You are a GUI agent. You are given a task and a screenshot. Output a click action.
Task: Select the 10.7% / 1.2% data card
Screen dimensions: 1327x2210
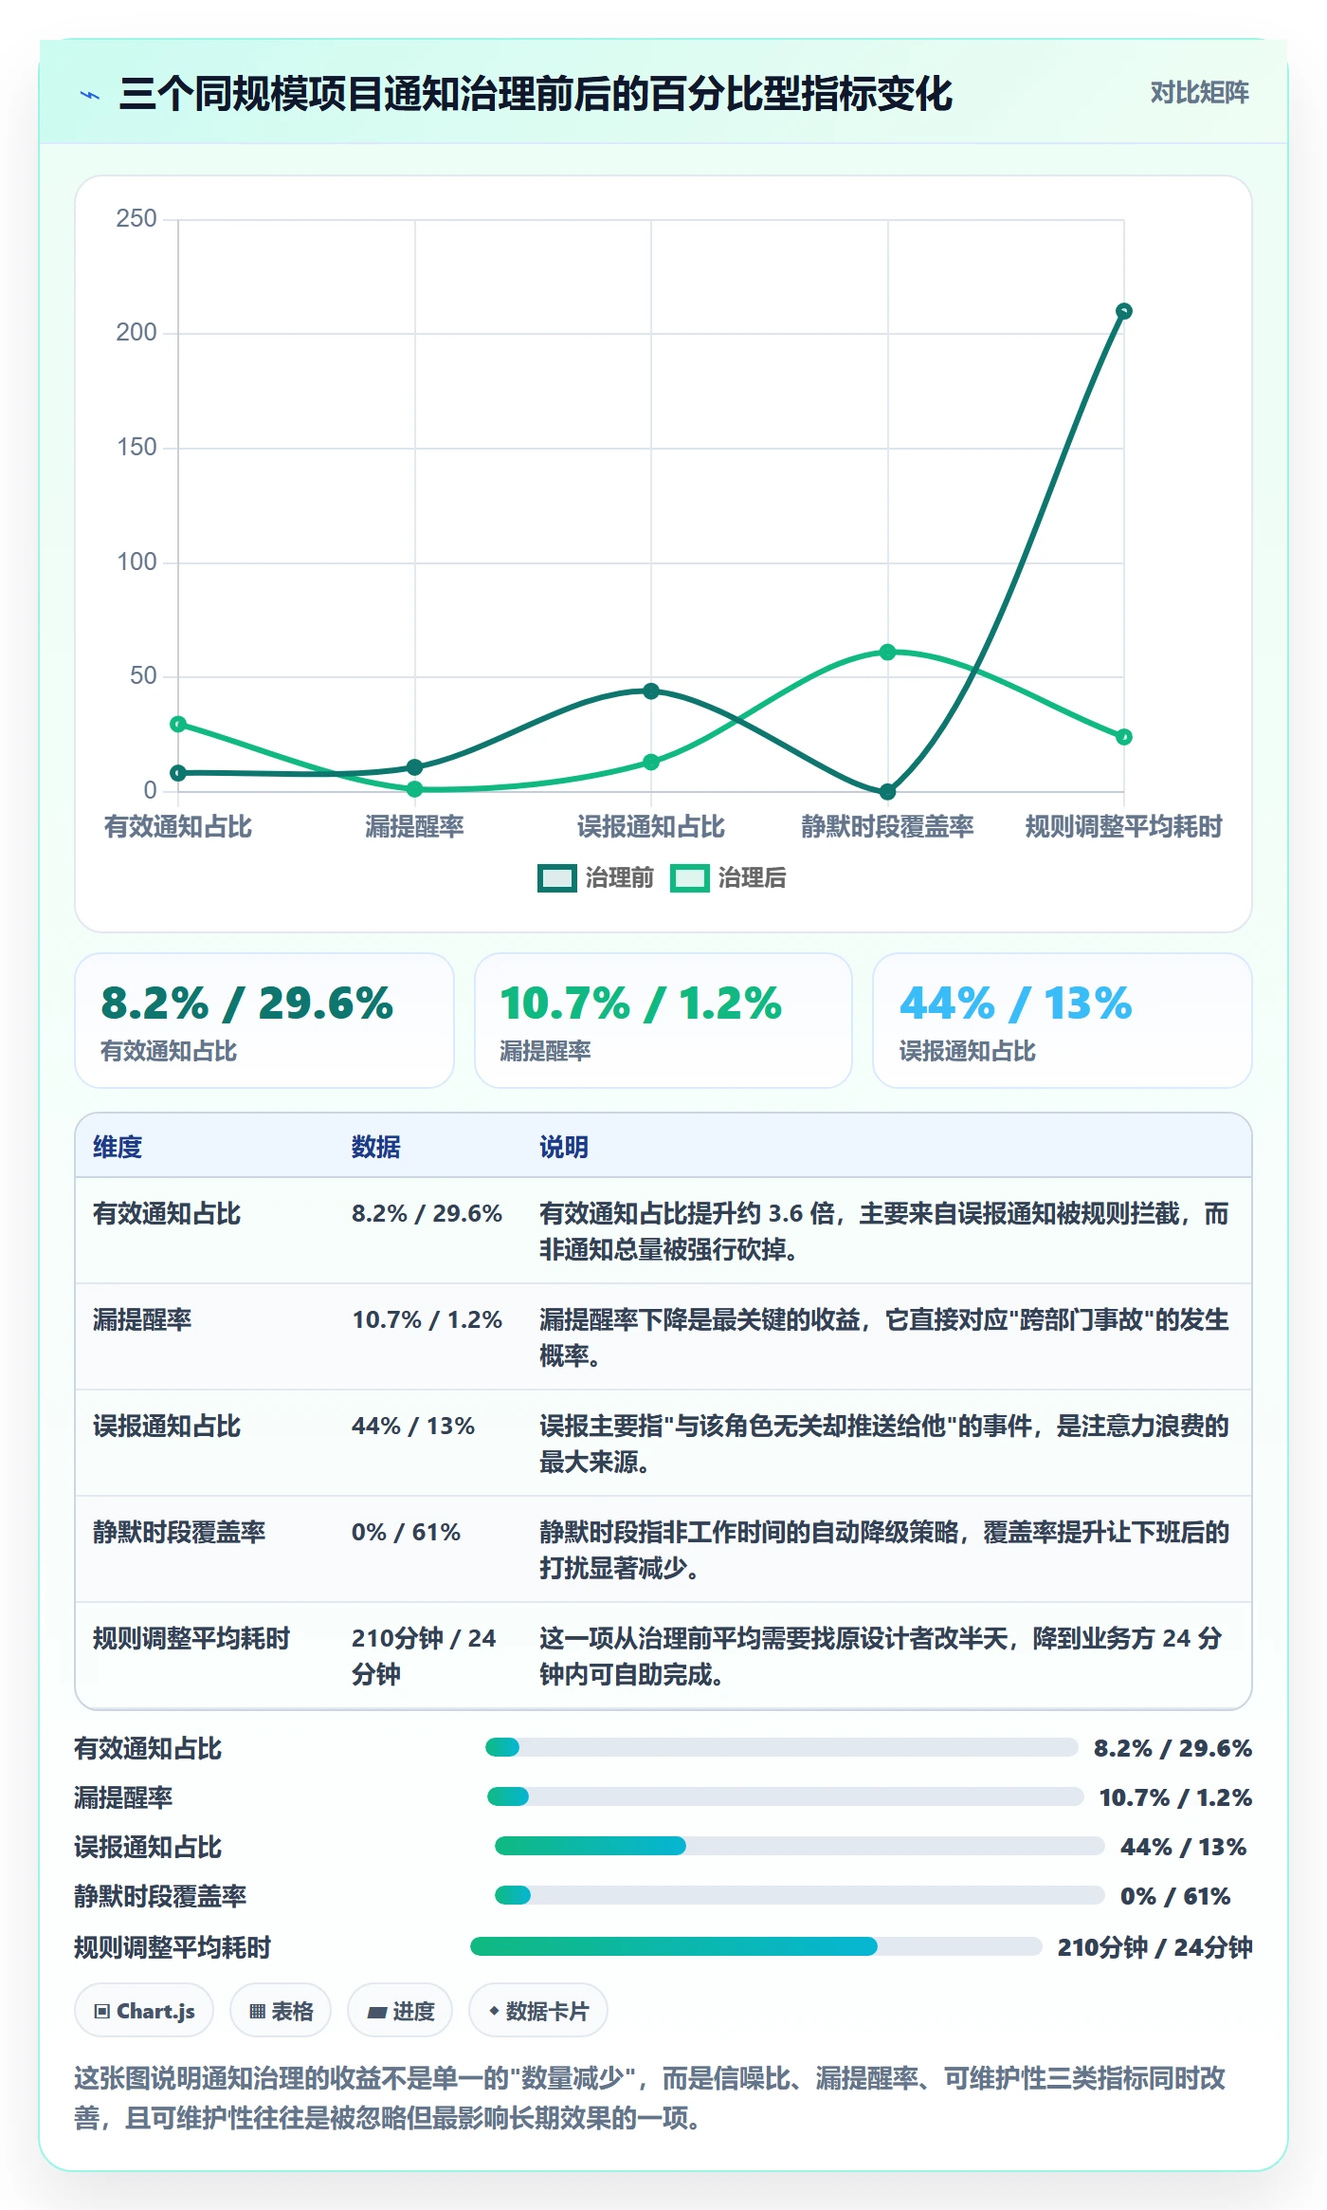[x=663, y=1021]
